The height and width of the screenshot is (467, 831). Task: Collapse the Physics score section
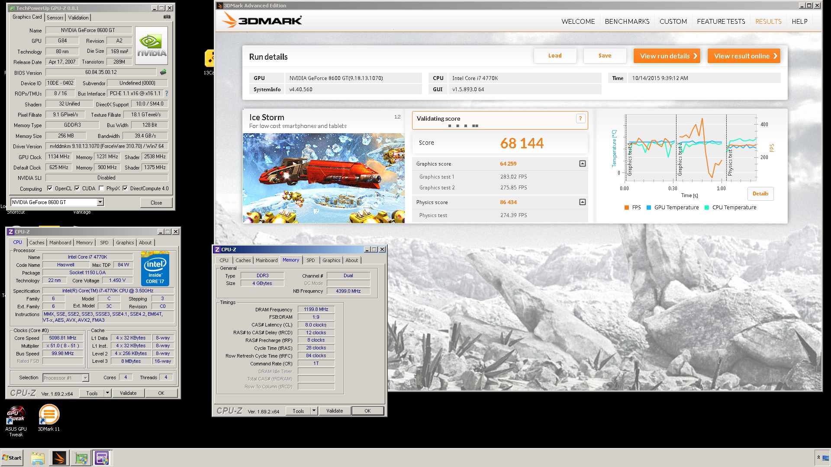(583, 202)
